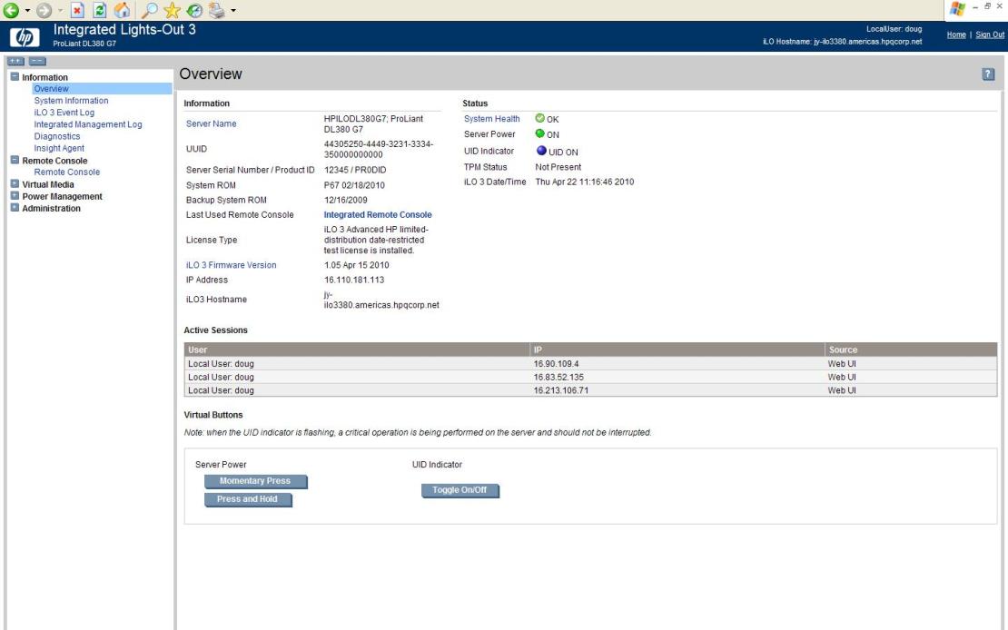The height and width of the screenshot is (630, 1008).
Task: Click the serial number value 12345 / PR0DID
Action: tap(355, 170)
